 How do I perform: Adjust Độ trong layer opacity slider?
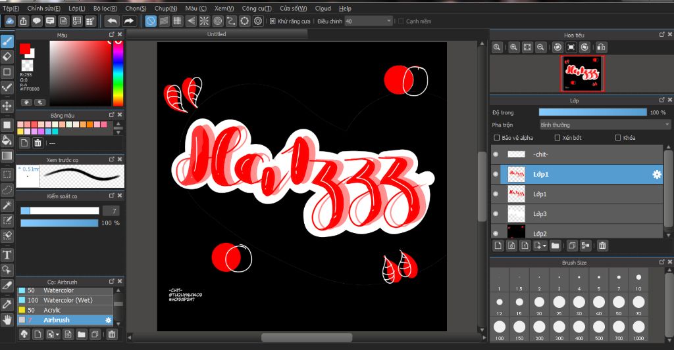click(x=593, y=112)
